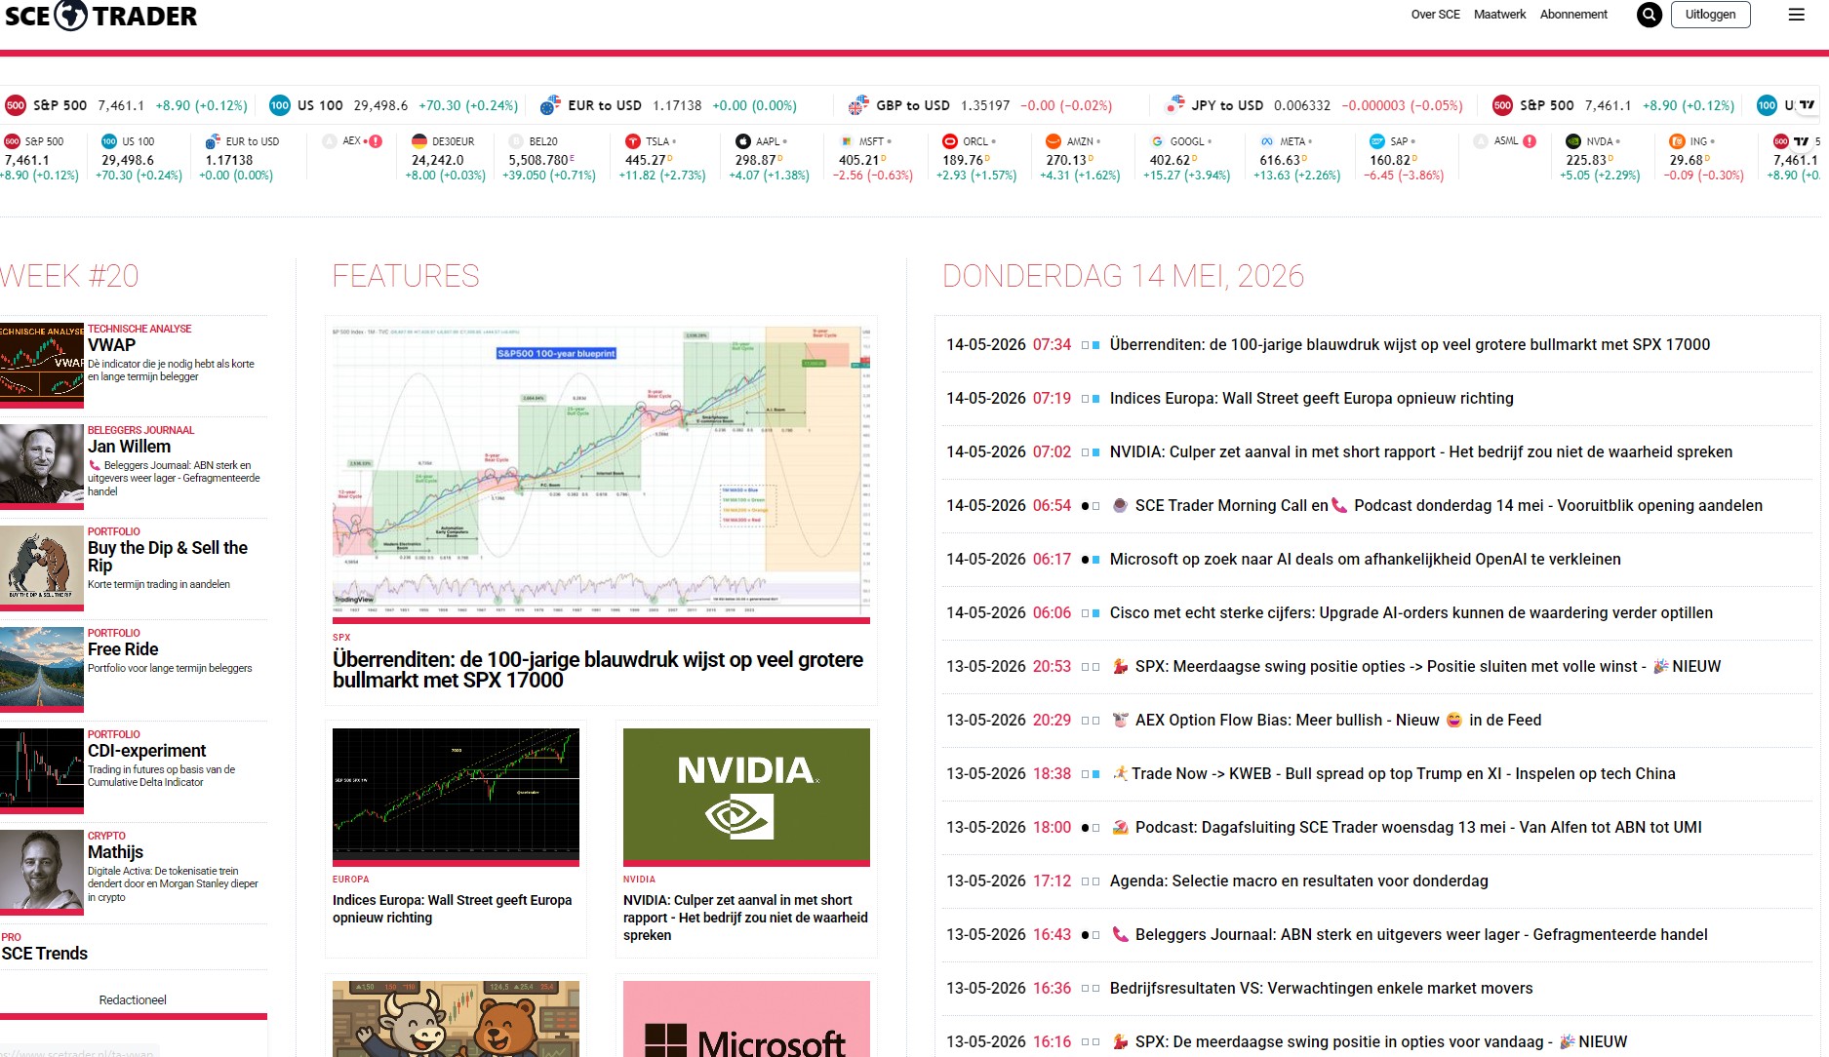Click the WEEK #20 heading
The width and height of the screenshot is (1829, 1057).
click(69, 276)
